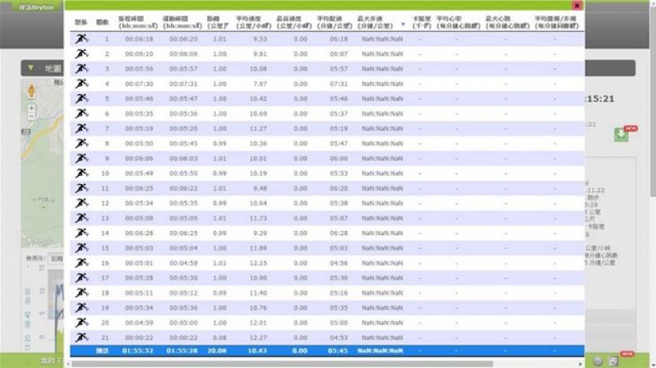
Task: Close the lap details popup
Action: 577,6
